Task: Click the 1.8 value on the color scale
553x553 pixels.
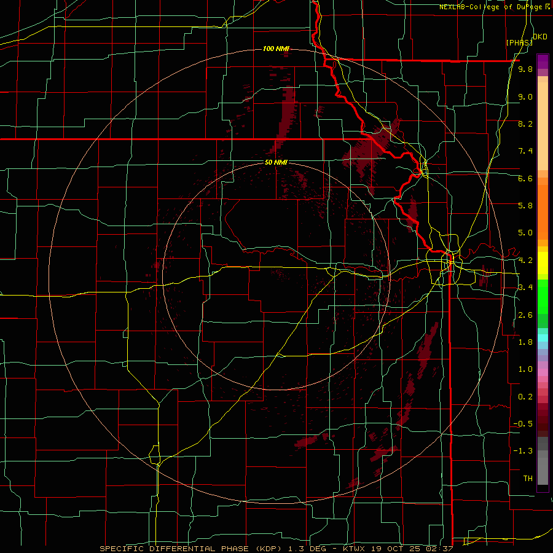Action: pyautogui.click(x=525, y=342)
